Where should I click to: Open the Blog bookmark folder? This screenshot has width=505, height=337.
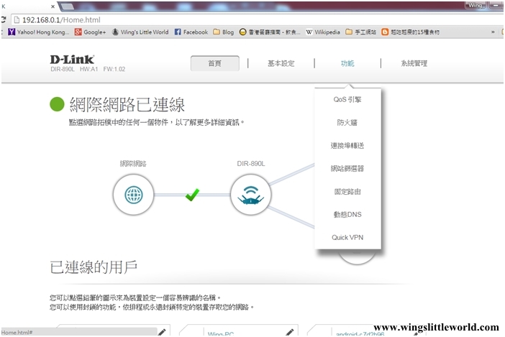[x=223, y=32]
